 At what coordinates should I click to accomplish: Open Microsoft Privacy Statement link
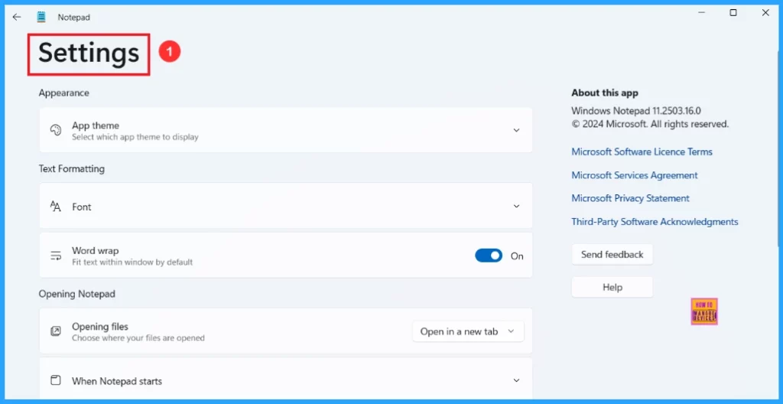[630, 198]
